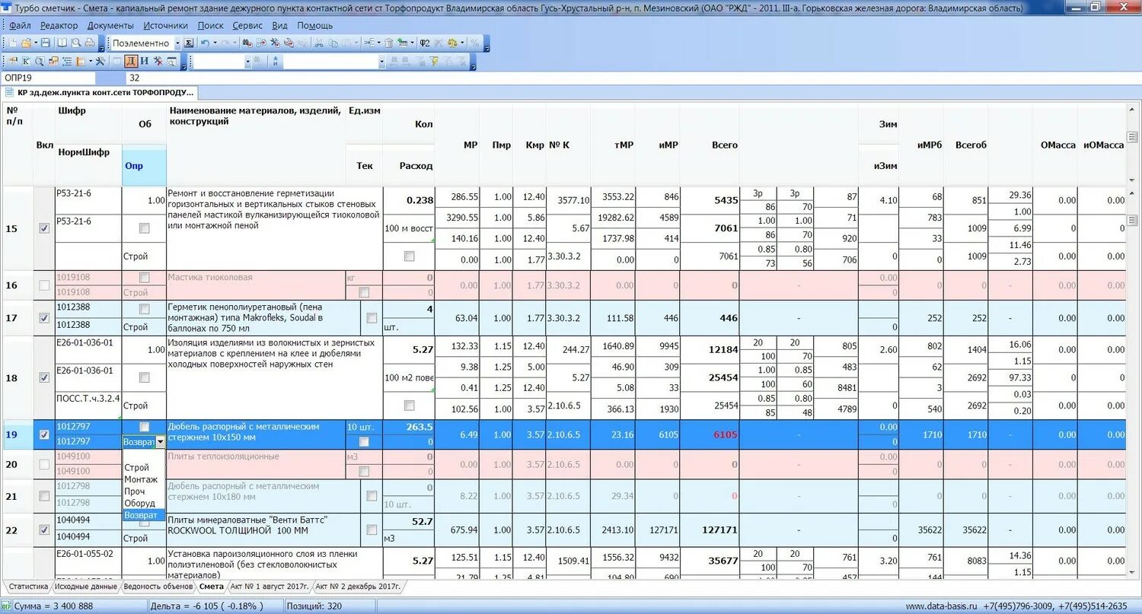Switch to the Ведомость объемов tab
The image size is (1142, 614).
click(158, 587)
